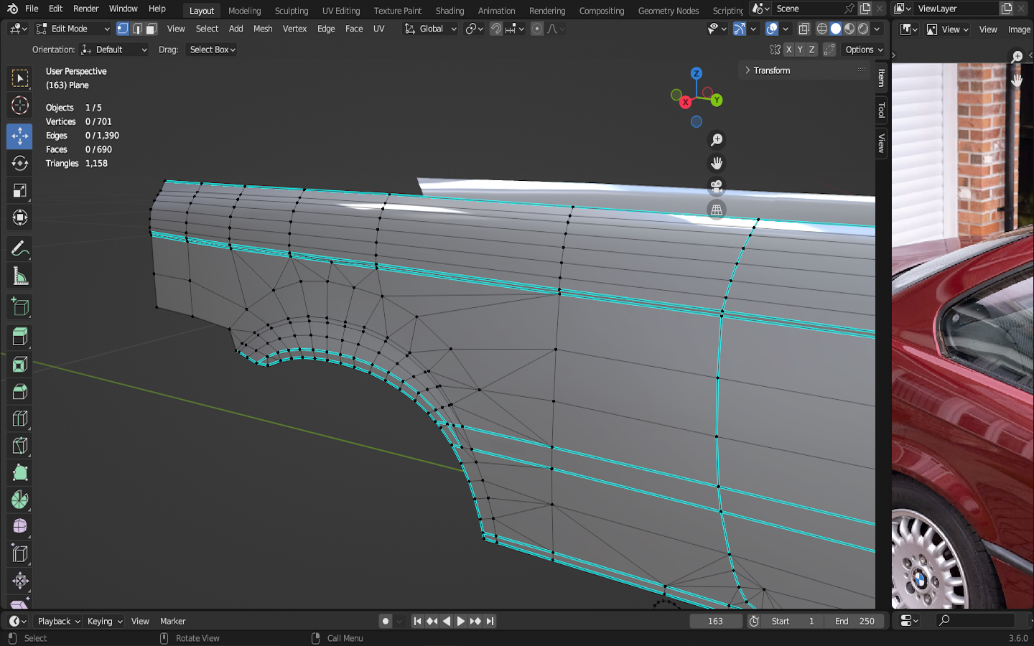Switch to the UV Editing workspace tab
The height and width of the screenshot is (646, 1034).
coord(340,11)
